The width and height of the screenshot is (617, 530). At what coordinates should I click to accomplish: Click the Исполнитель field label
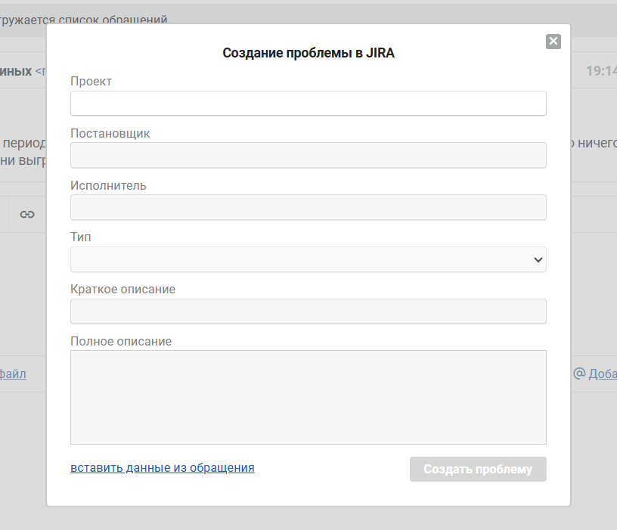coord(108,185)
